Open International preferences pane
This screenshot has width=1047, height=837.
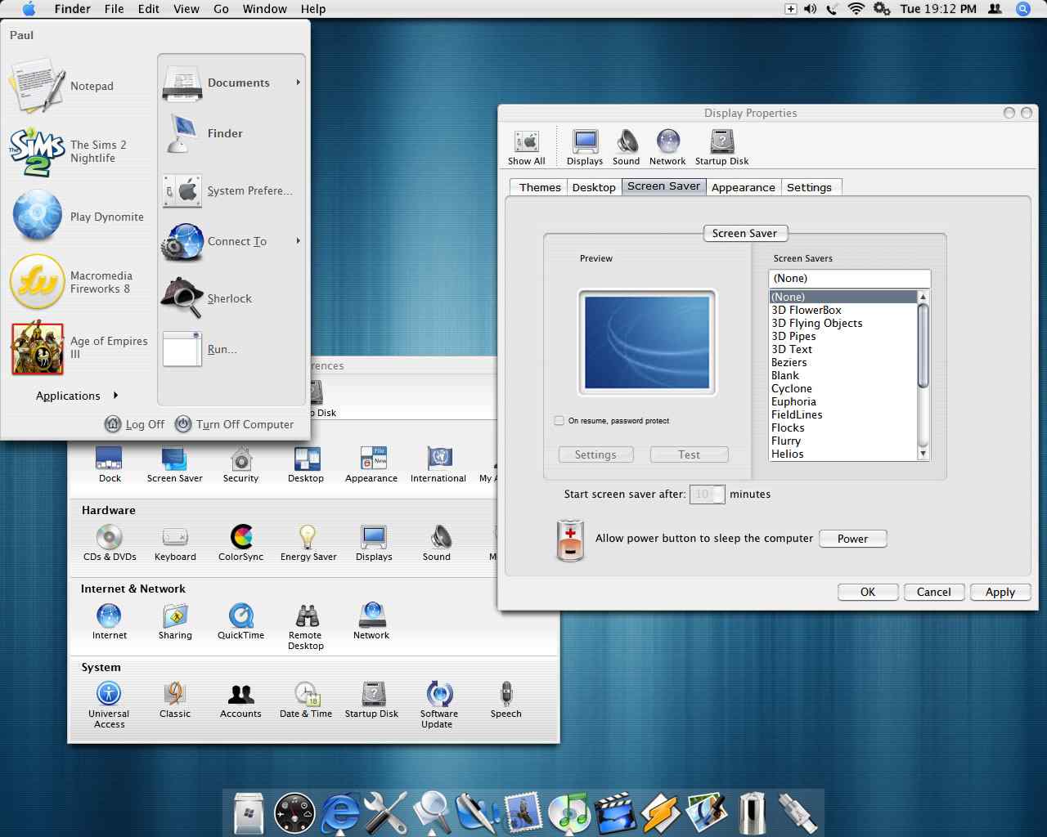point(438,465)
